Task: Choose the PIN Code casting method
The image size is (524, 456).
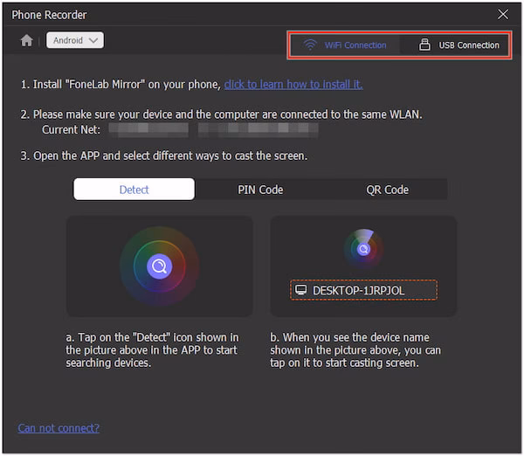Action: click(x=260, y=190)
